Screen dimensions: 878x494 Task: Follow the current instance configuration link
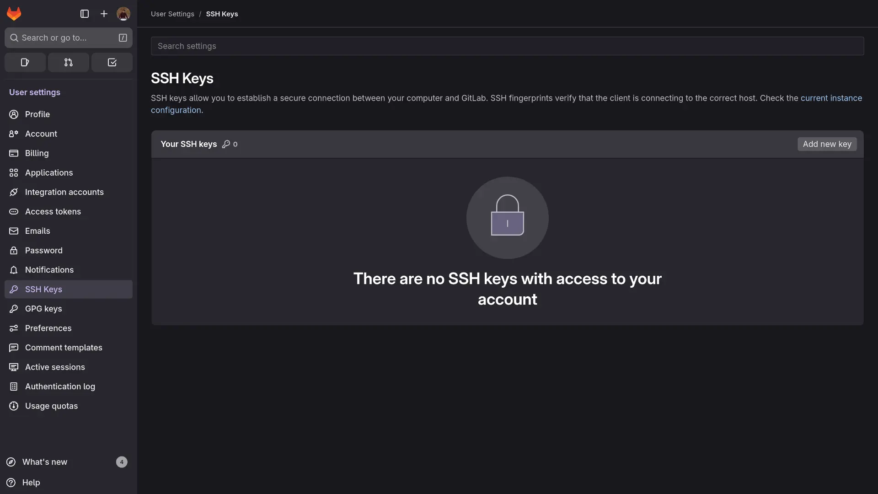pos(831,98)
